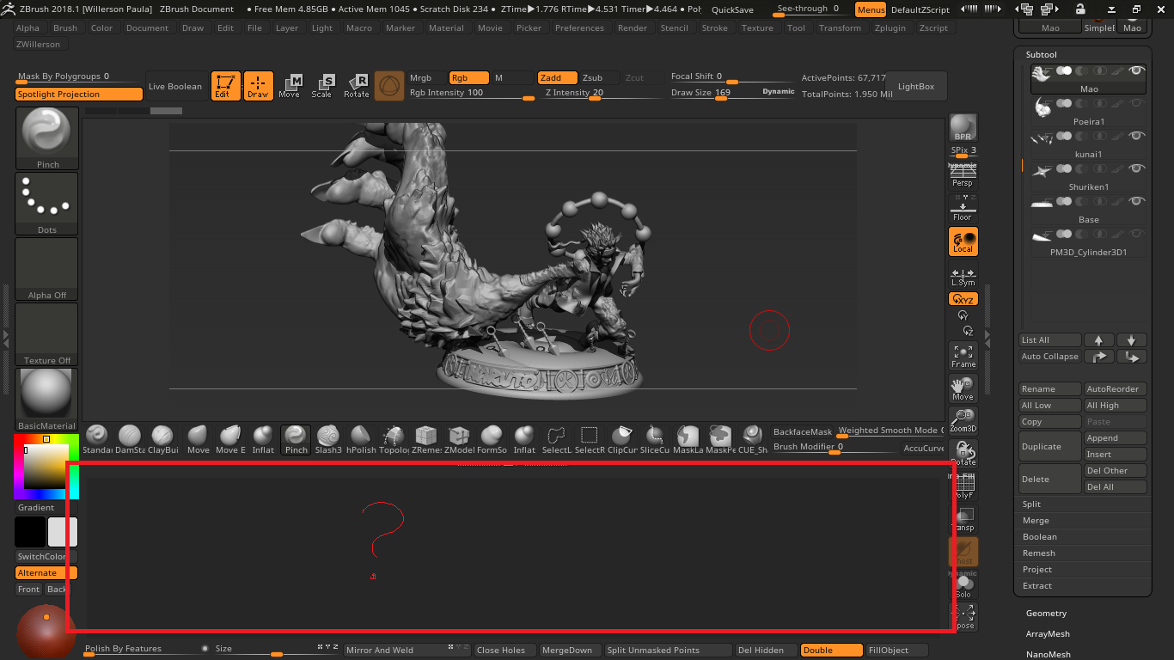
Task: Pick the MaskLasso brush
Action: point(688,439)
